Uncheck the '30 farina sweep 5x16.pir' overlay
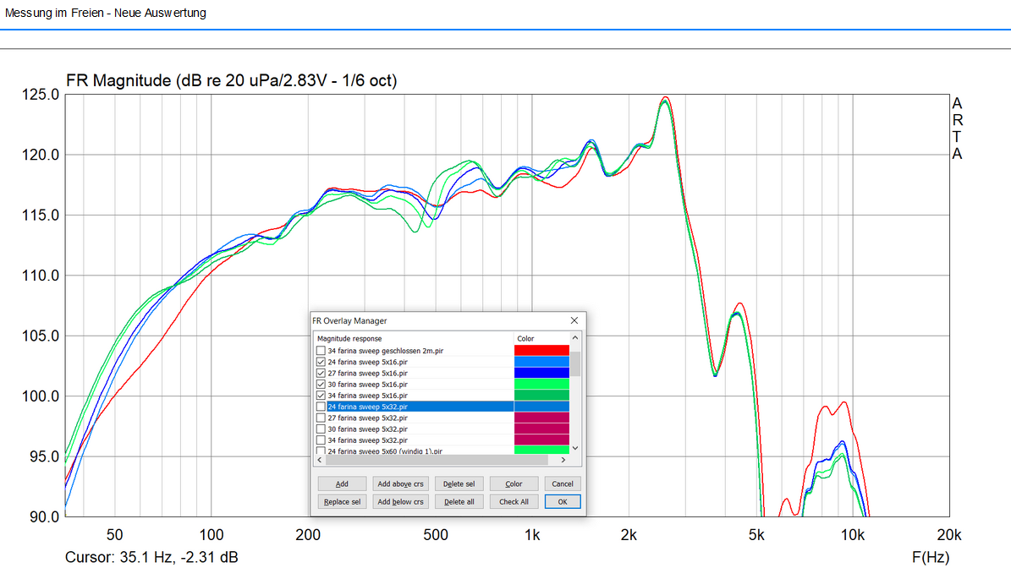1011x568 pixels. [x=321, y=385]
